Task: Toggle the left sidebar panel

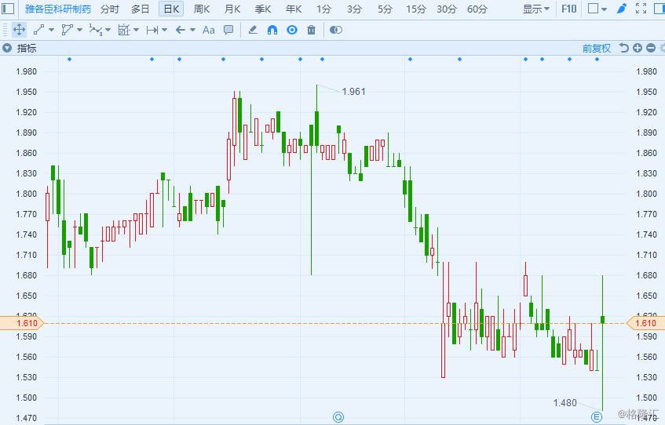Action: click(x=8, y=9)
